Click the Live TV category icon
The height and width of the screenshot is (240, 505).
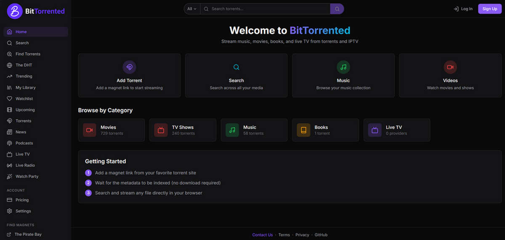(375, 130)
